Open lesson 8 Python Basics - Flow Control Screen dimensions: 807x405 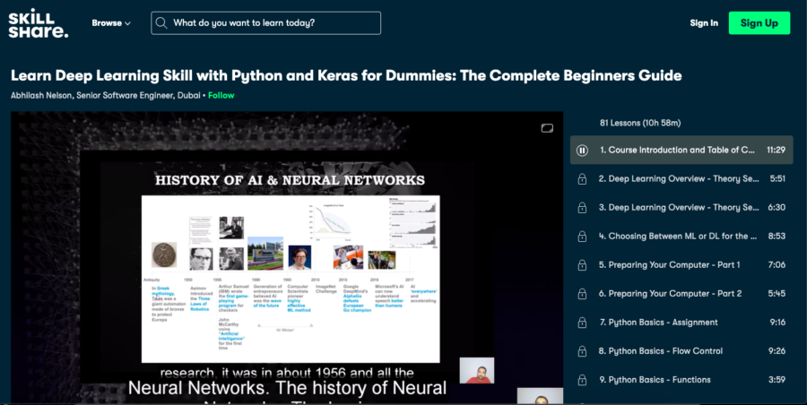(681, 351)
